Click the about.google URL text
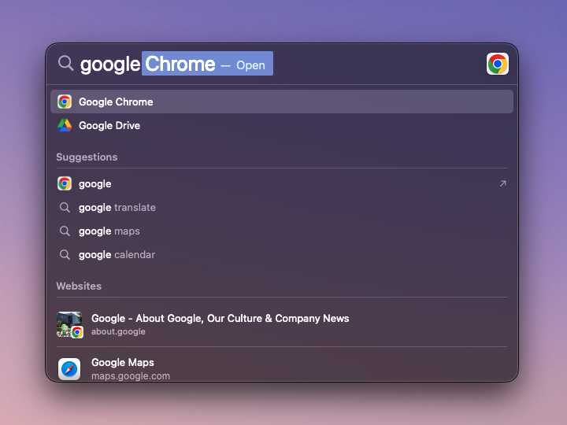Viewport: 567px width, 425px height. (118, 332)
